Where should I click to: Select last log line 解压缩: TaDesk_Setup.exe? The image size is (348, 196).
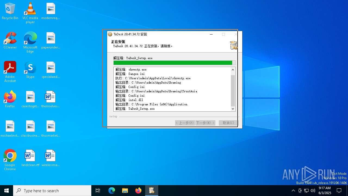tap(135, 109)
